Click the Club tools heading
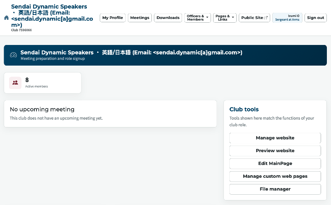The height and width of the screenshot is (205, 331). pyautogui.click(x=244, y=109)
